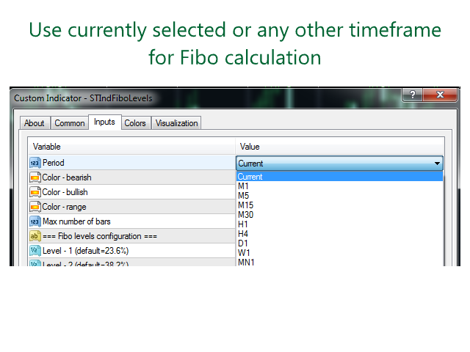Image resolution: width=470 pixels, height=352 pixels.
Task: Click the Max number of bars icon
Action: (35, 221)
